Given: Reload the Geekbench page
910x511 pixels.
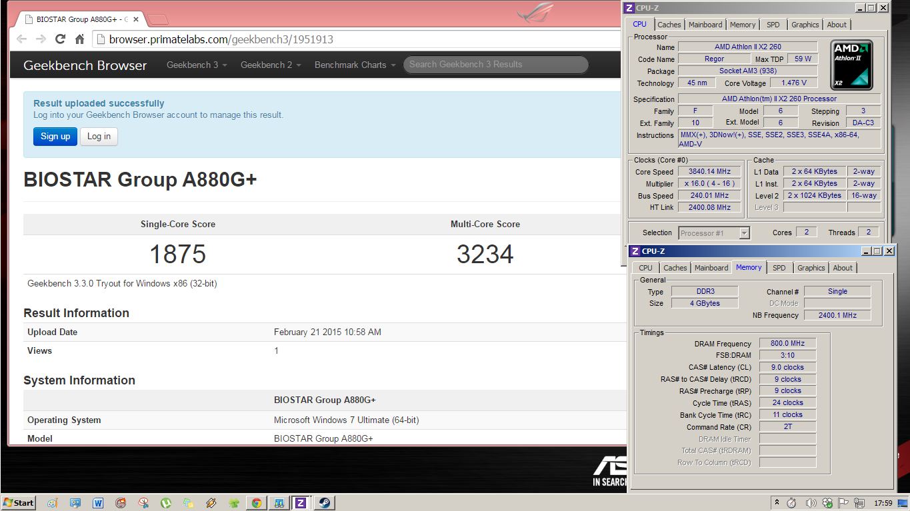Looking at the screenshot, I should coord(60,39).
